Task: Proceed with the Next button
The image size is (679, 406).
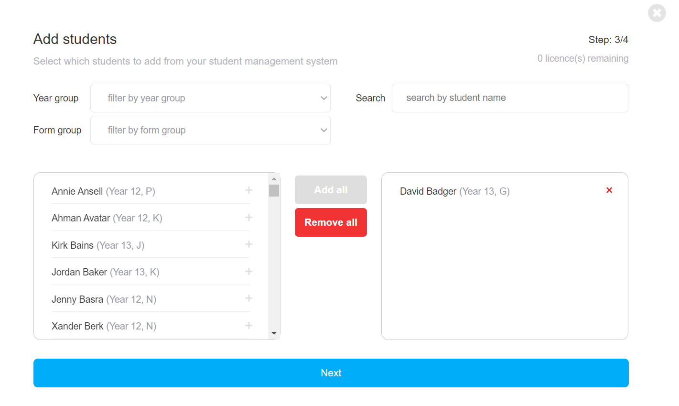Action: point(331,373)
